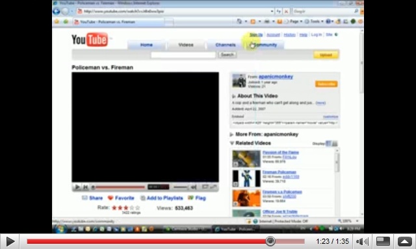The image size is (416, 249).
Task: Click the yellow Upload button
Action: [x=326, y=54]
